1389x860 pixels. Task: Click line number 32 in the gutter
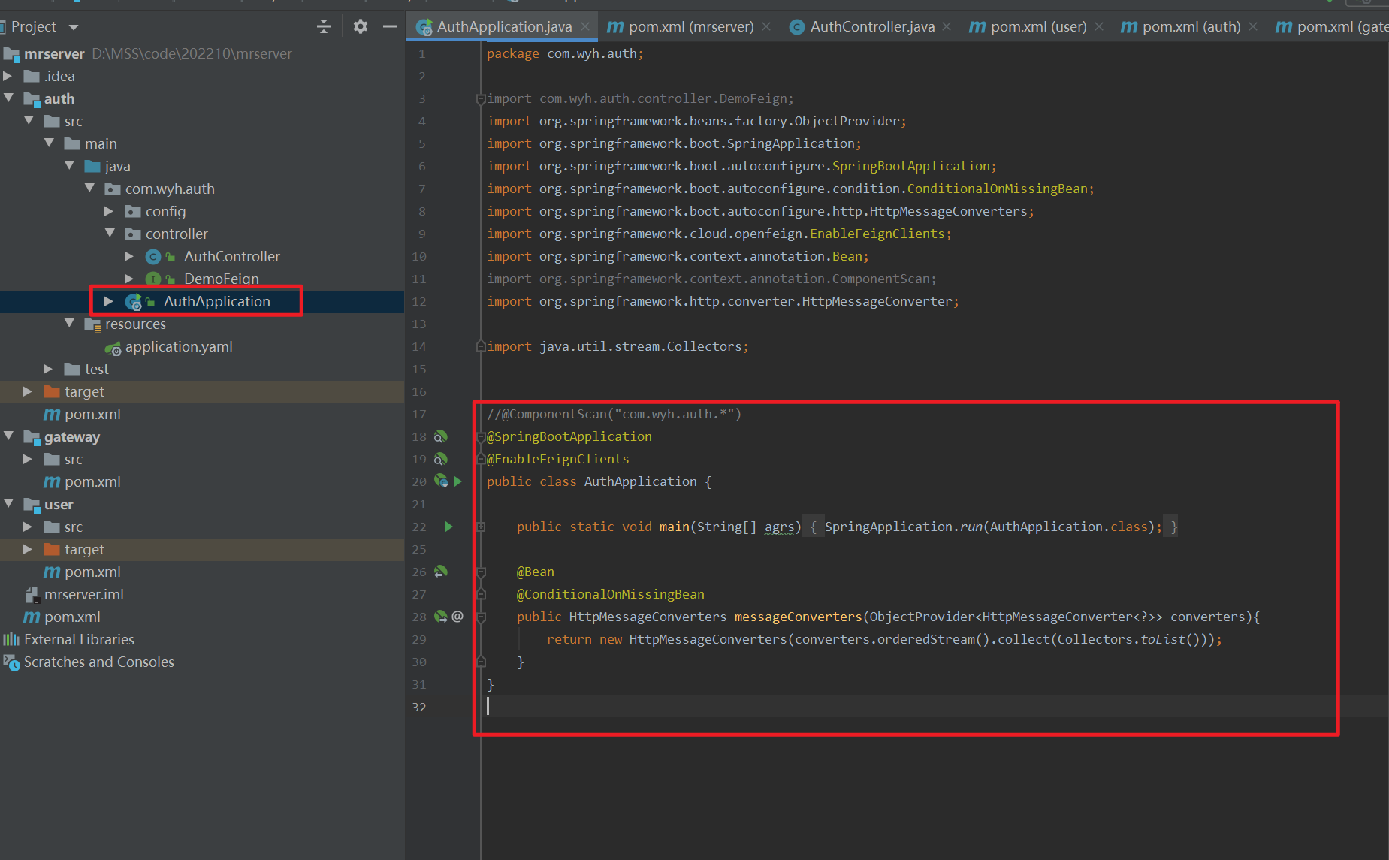tap(419, 707)
